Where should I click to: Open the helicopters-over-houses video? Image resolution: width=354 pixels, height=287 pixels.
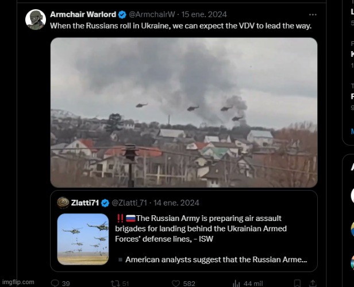point(184,113)
